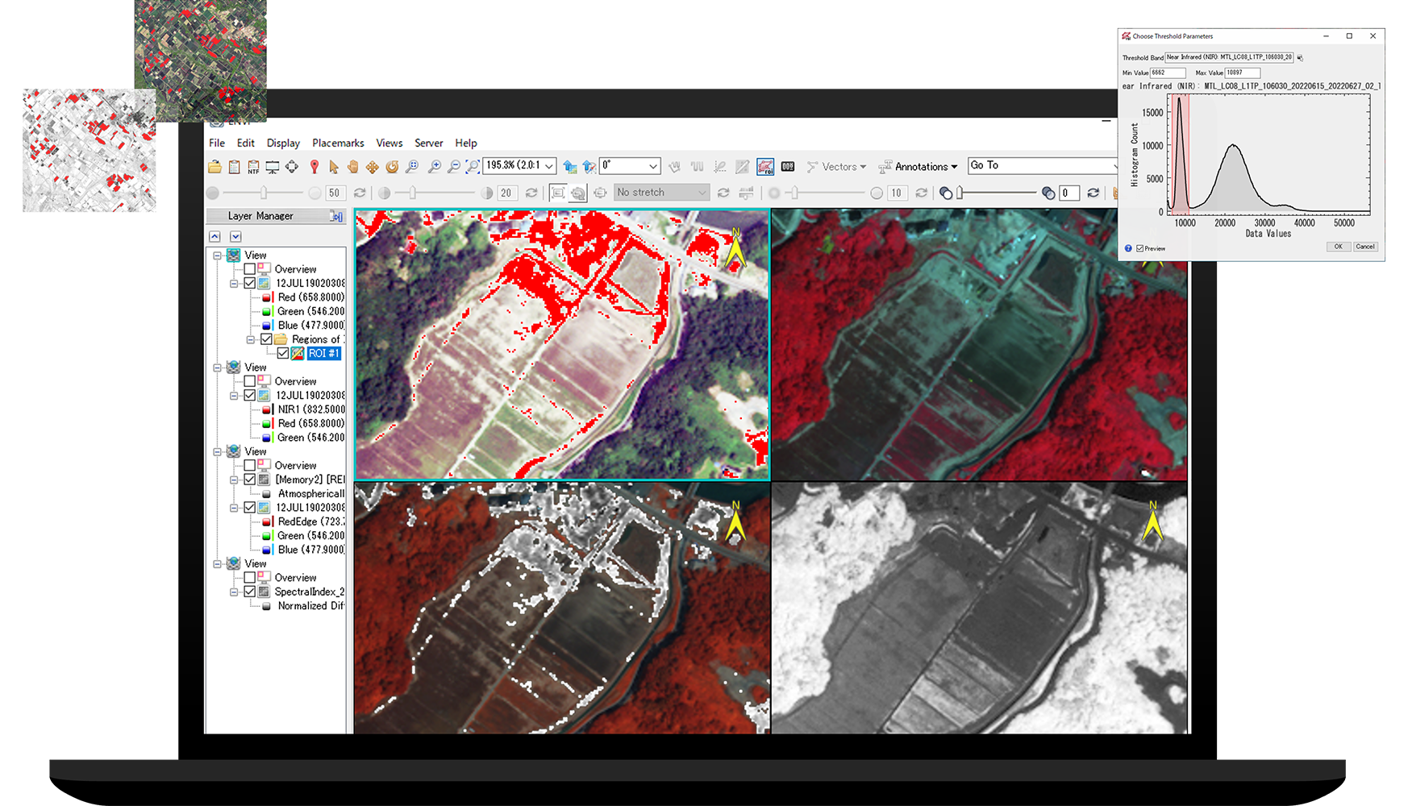The height and width of the screenshot is (806, 1408).
Task: Click the help icon in threshold dialog
Action: tap(1128, 248)
